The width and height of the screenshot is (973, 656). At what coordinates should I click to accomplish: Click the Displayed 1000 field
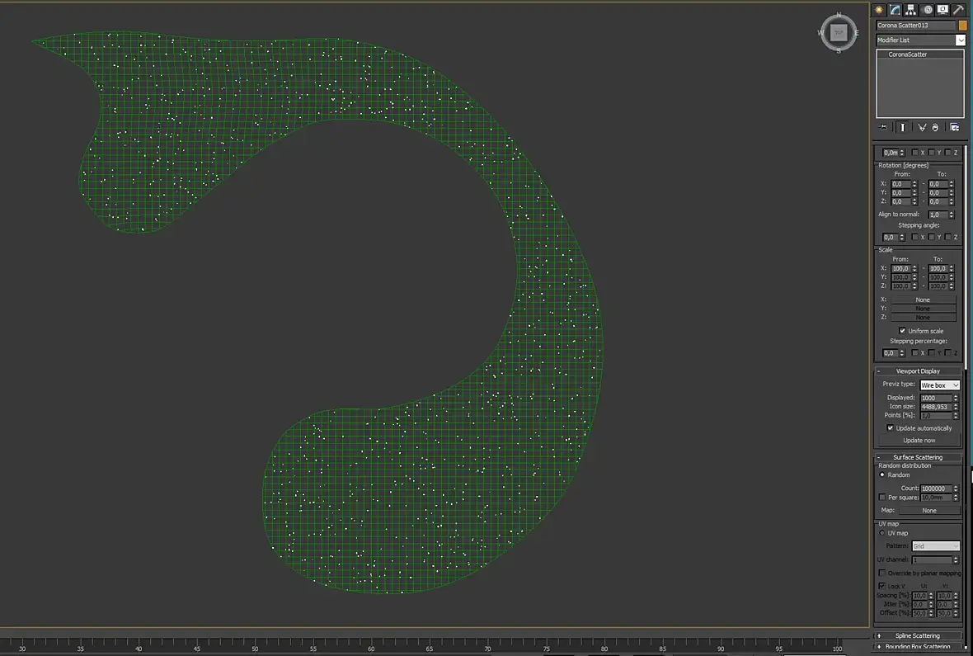(937, 398)
